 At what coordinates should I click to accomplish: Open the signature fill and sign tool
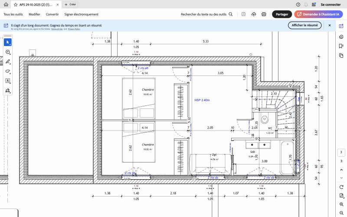8,91
